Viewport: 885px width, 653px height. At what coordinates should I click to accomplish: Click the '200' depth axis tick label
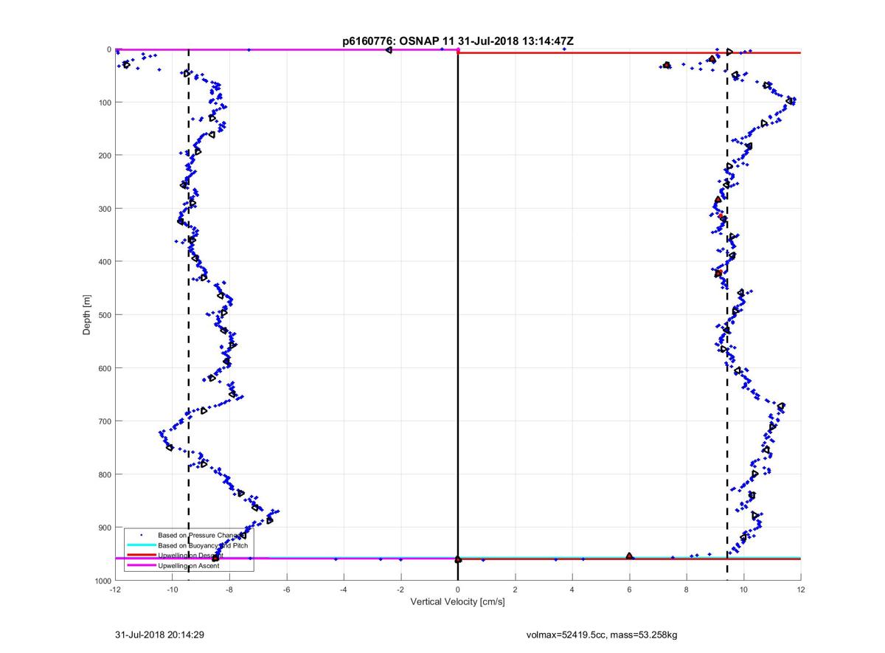pos(104,156)
